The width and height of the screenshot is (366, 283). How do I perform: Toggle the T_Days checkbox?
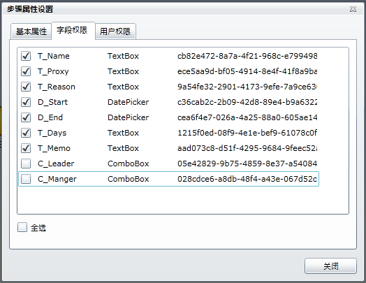[x=26, y=133]
